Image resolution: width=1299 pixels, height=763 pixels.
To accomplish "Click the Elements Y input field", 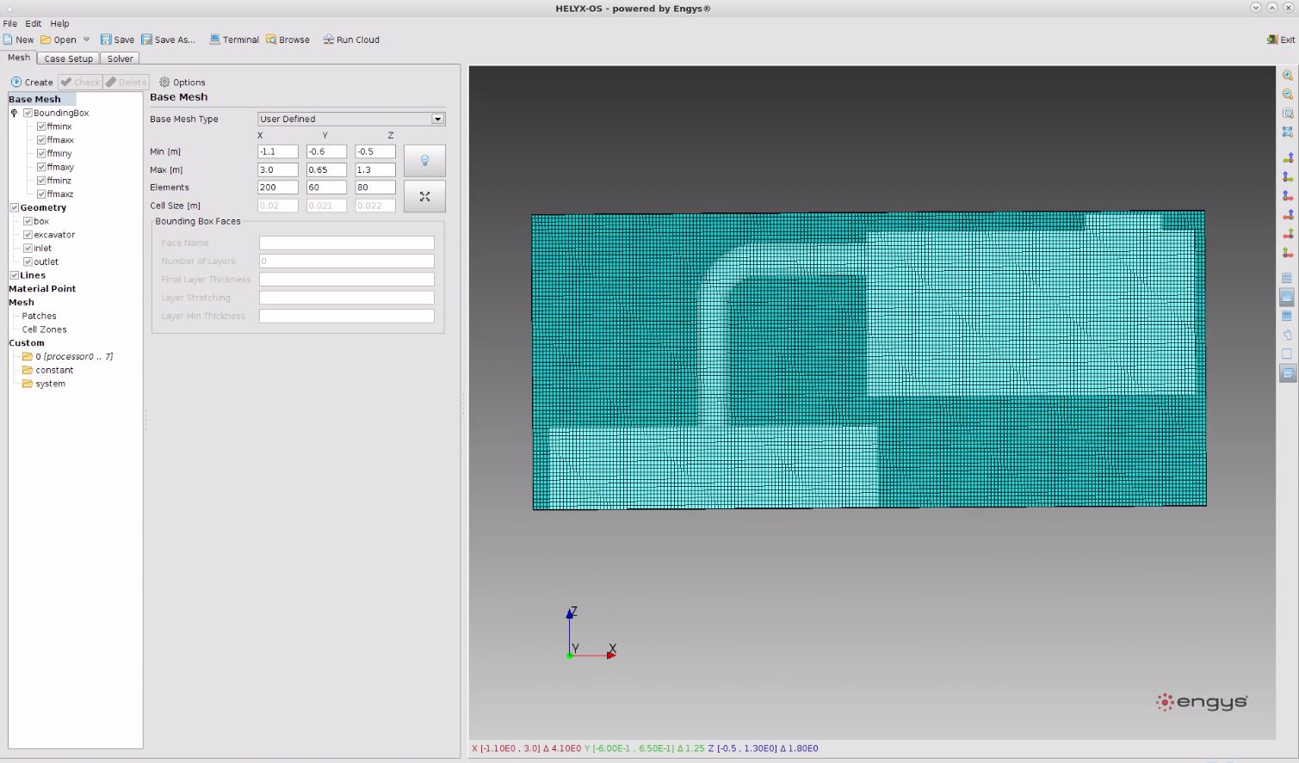I will [x=326, y=187].
